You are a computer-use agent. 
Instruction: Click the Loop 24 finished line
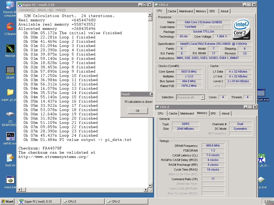(x=61, y=135)
